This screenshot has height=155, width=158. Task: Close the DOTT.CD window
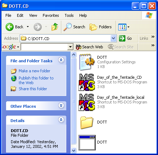pos(152,6)
